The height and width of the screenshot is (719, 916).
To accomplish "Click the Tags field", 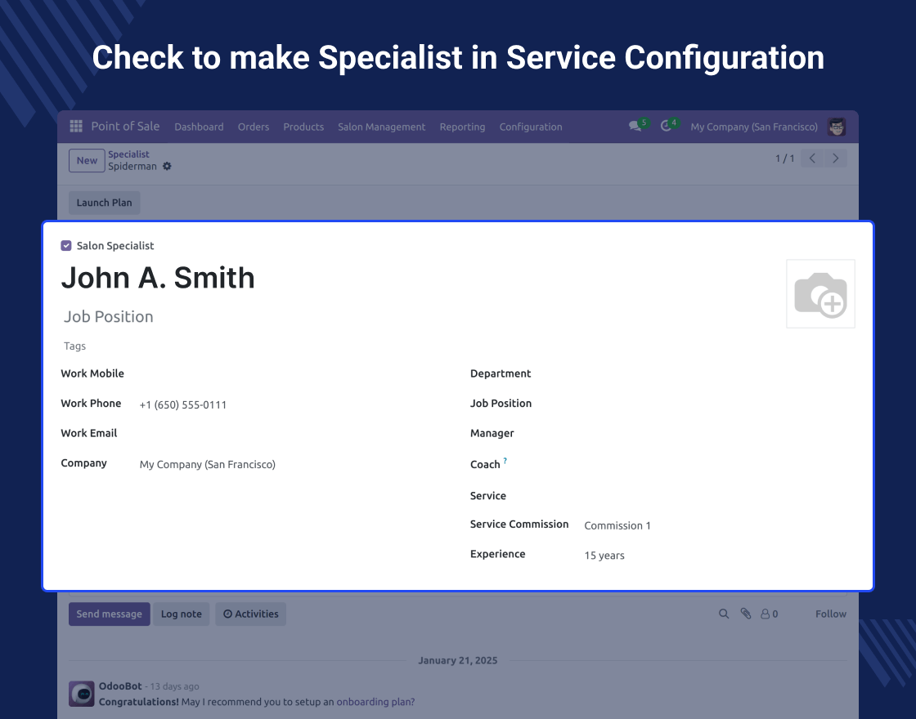I will pyautogui.click(x=74, y=346).
